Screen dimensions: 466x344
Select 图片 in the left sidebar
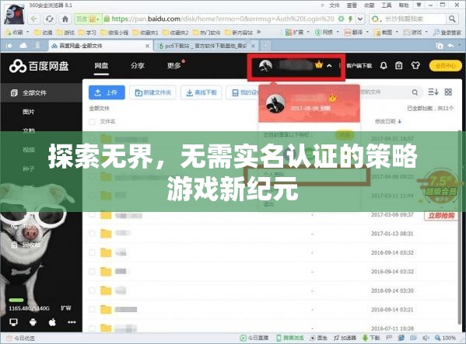point(29,112)
